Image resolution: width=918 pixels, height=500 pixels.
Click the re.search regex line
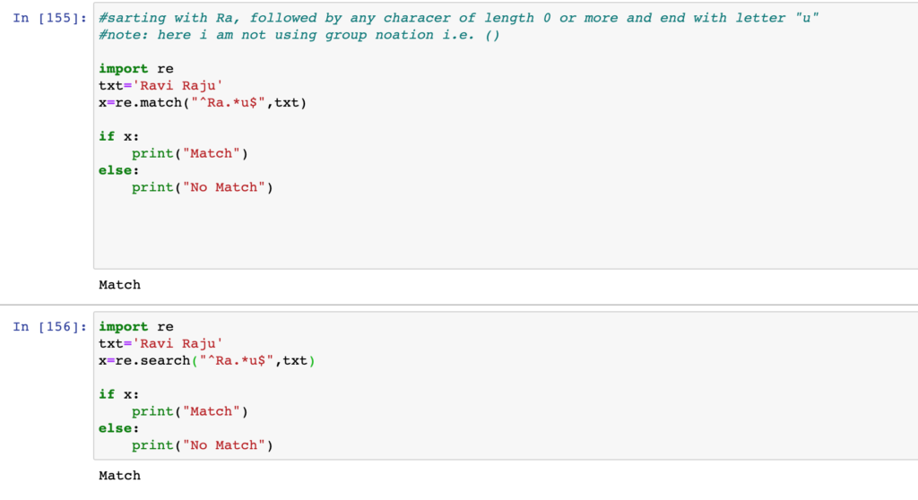(x=207, y=360)
